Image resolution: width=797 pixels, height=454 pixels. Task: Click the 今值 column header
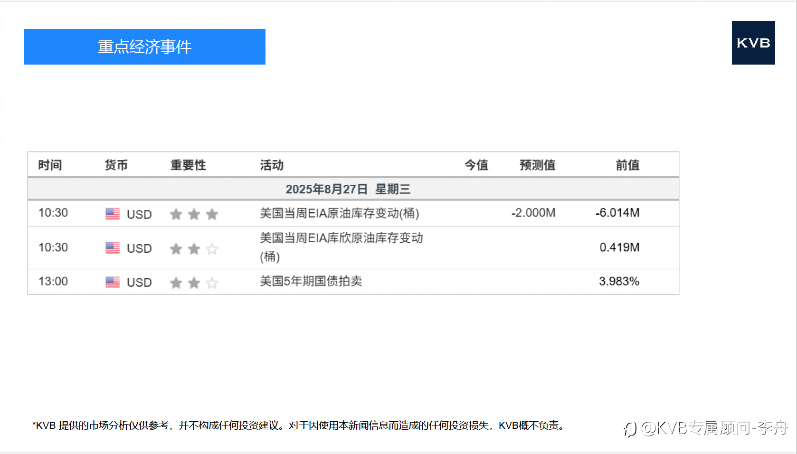(x=476, y=165)
